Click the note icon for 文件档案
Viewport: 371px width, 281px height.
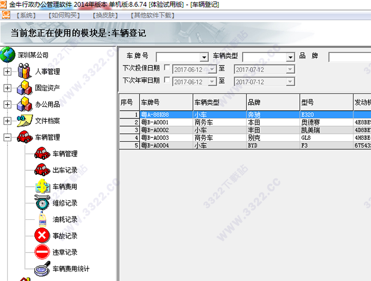click(25, 121)
